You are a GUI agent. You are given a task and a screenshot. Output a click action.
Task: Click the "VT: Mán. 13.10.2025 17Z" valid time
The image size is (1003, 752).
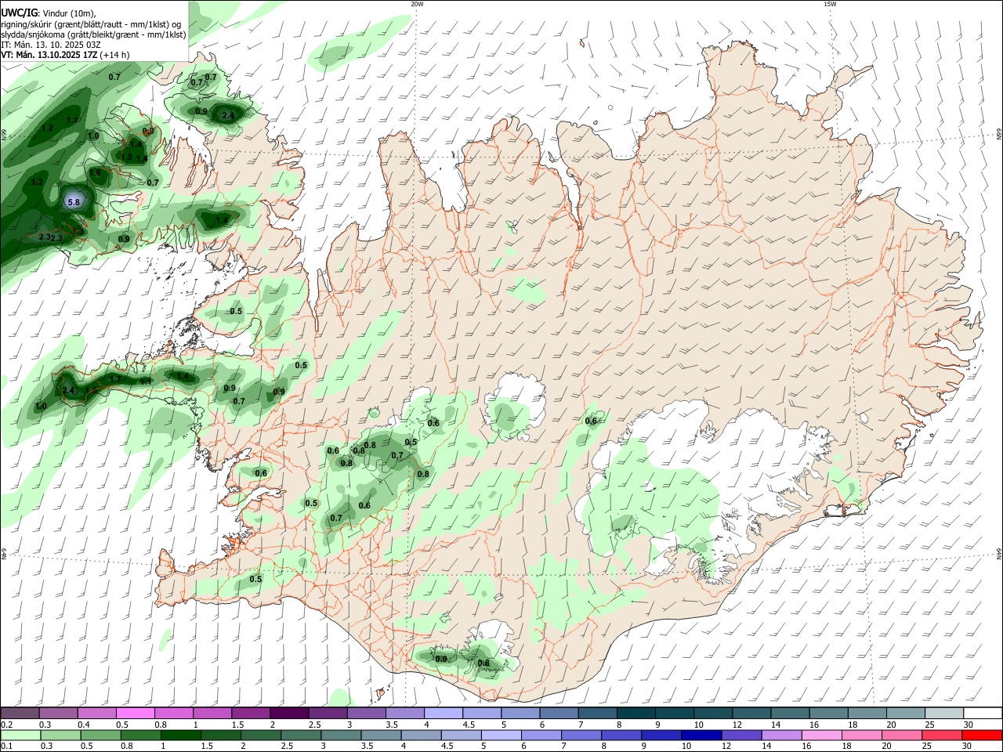pyautogui.click(x=49, y=55)
